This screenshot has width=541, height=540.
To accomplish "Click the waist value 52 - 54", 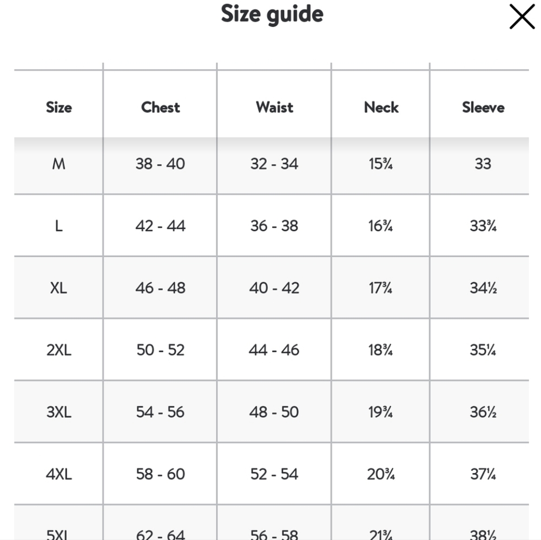I will point(274,474).
